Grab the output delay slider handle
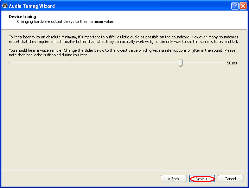 click(x=180, y=63)
